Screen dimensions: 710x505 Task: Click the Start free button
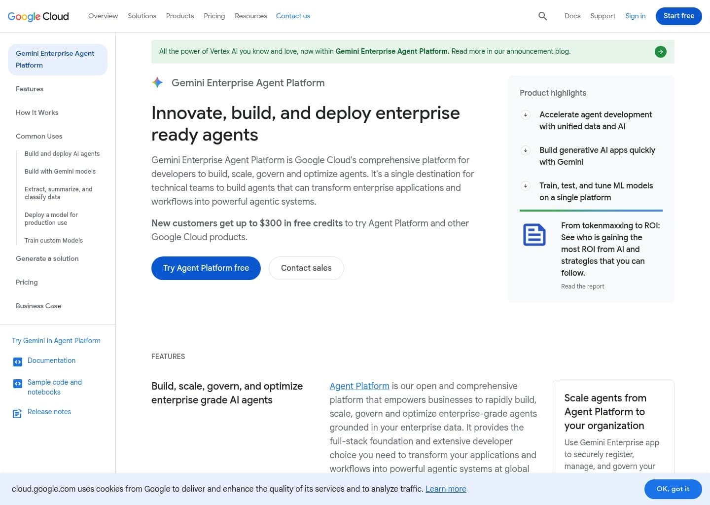[679, 16]
